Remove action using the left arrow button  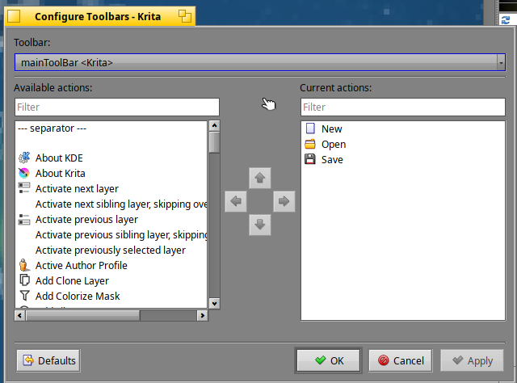[236, 201]
